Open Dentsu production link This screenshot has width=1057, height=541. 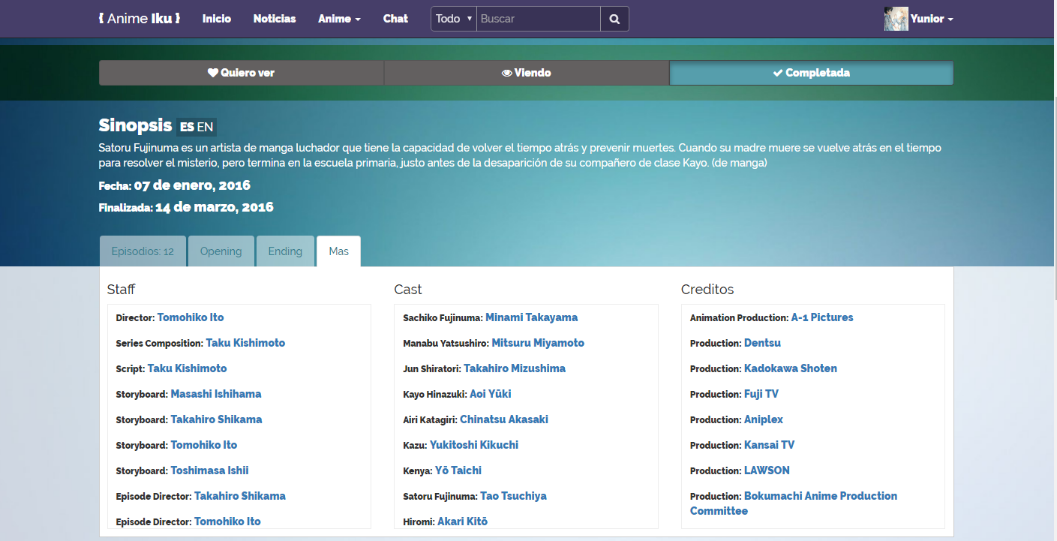pyautogui.click(x=762, y=343)
